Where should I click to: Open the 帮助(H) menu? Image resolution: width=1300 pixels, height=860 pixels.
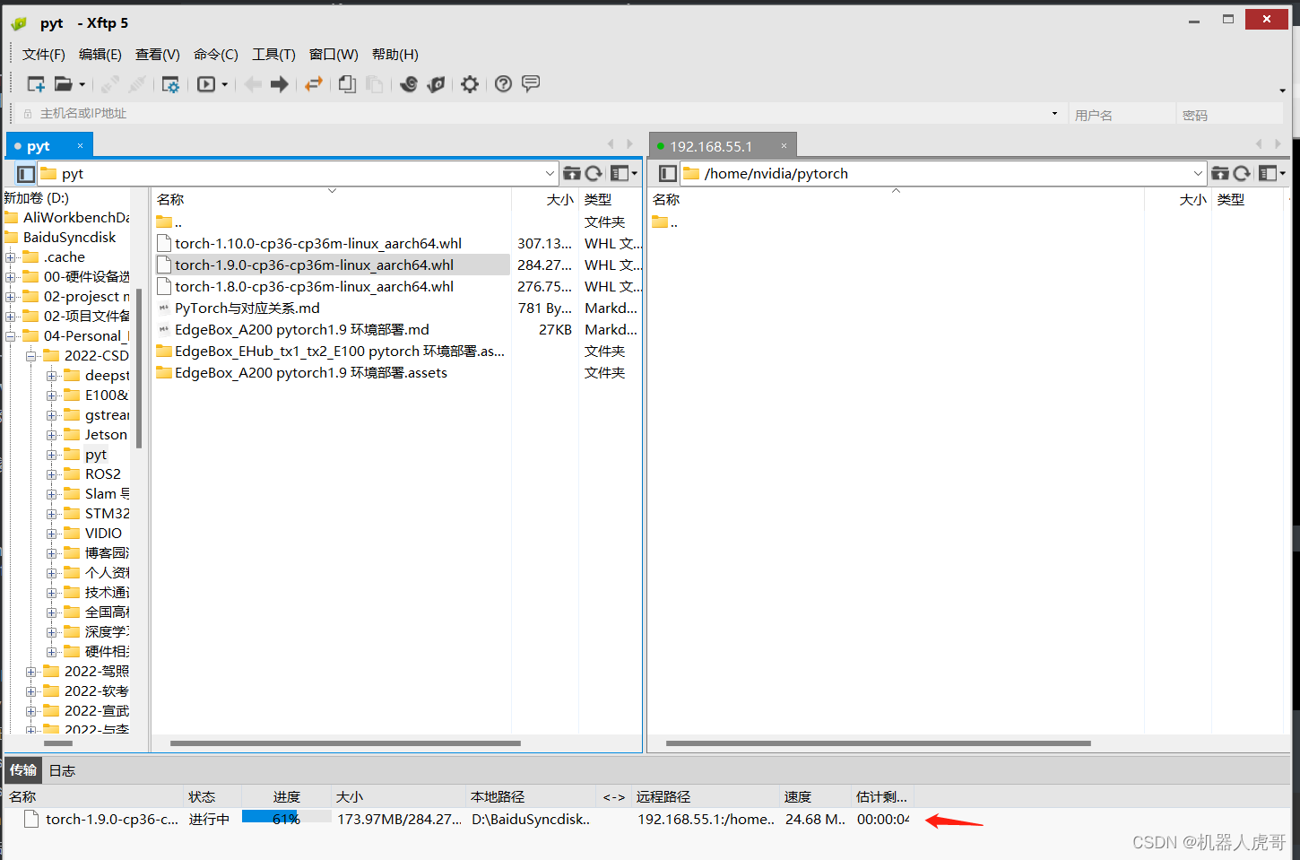tap(395, 54)
